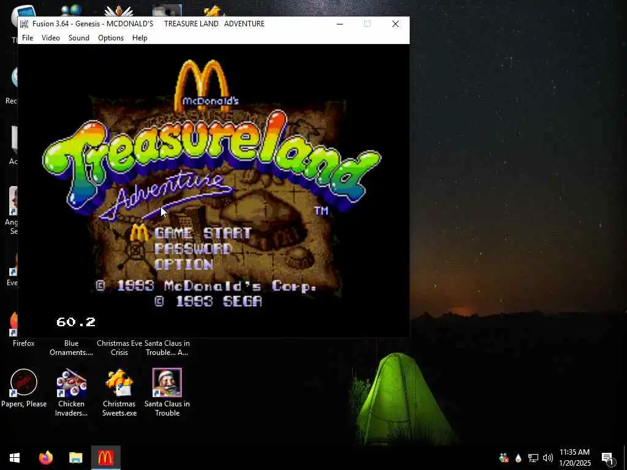Click McDonald's Fusion taskbar button

(105, 458)
